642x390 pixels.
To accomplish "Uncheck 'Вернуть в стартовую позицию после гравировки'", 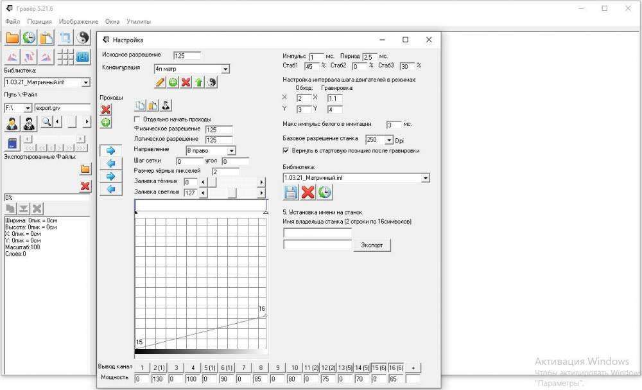I will point(286,150).
